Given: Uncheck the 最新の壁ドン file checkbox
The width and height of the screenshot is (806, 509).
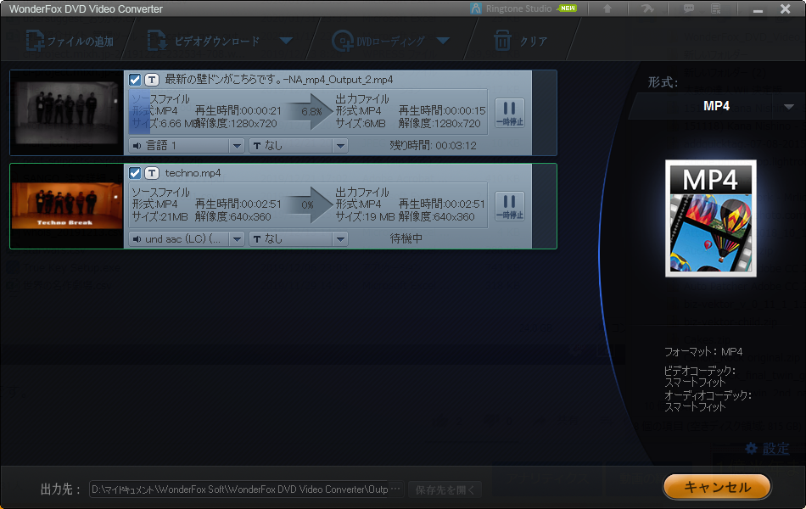Looking at the screenshot, I should click(134, 80).
